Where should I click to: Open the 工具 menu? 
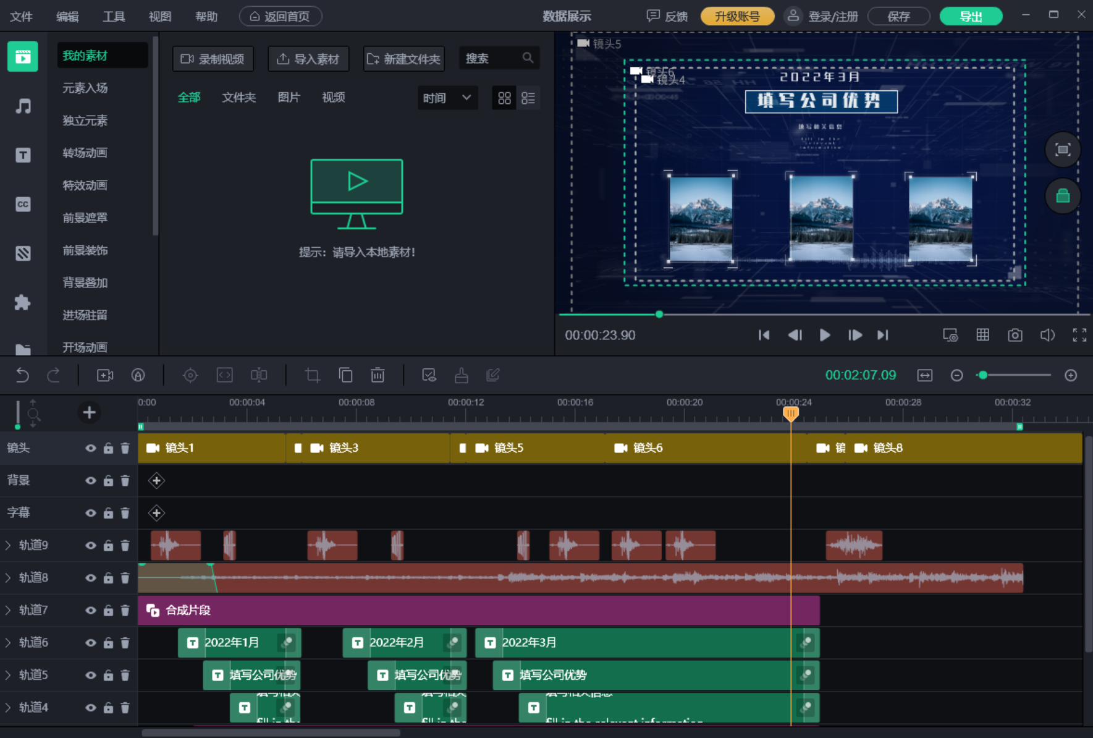(x=114, y=16)
